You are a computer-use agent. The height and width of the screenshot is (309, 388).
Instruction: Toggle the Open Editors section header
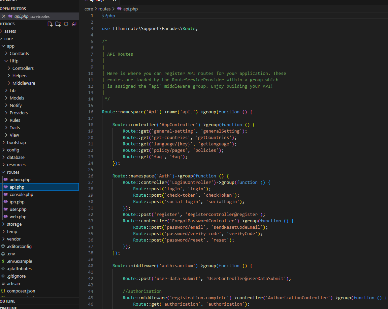tap(39, 9)
